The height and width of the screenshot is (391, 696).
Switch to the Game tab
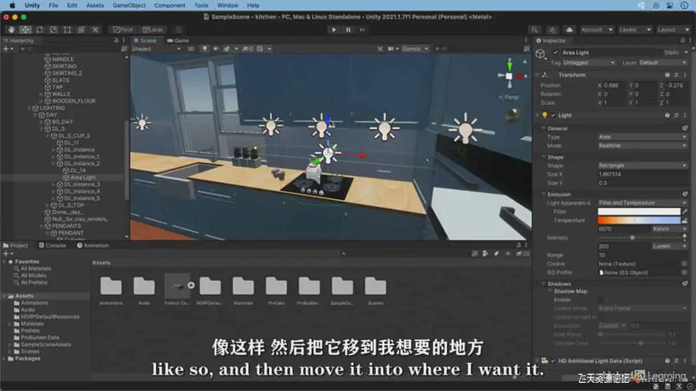coord(178,41)
